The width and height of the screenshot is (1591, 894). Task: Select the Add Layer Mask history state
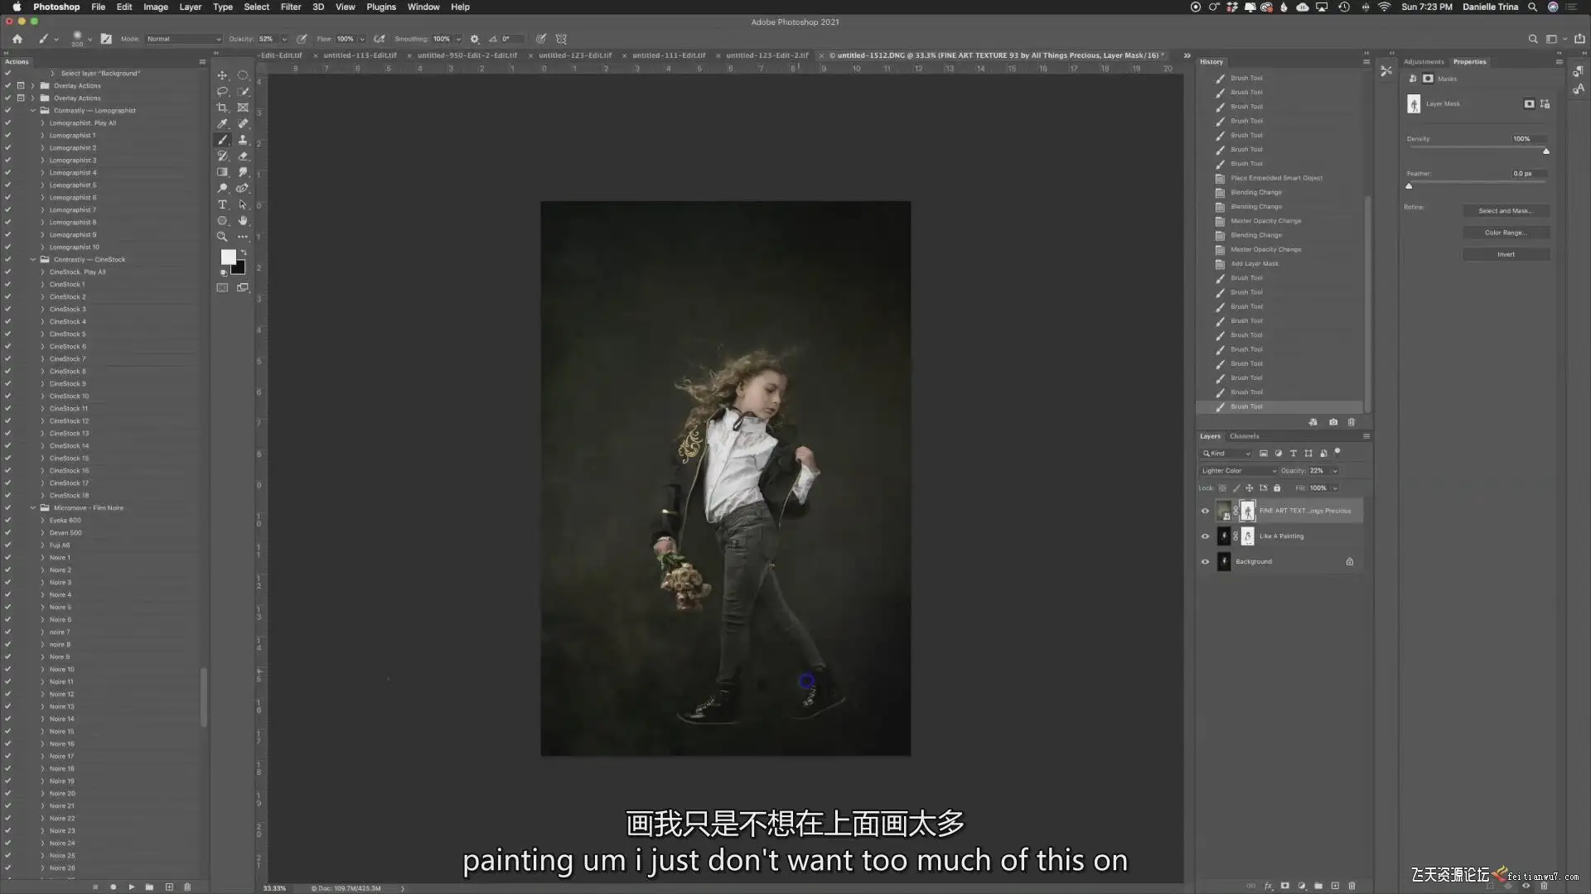tap(1255, 264)
